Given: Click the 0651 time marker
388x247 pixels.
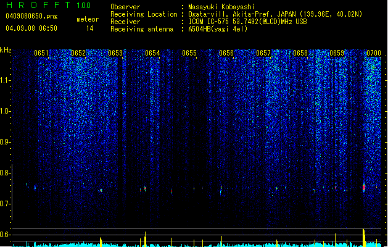Looking at the screenshot, I should coord(41,53).
